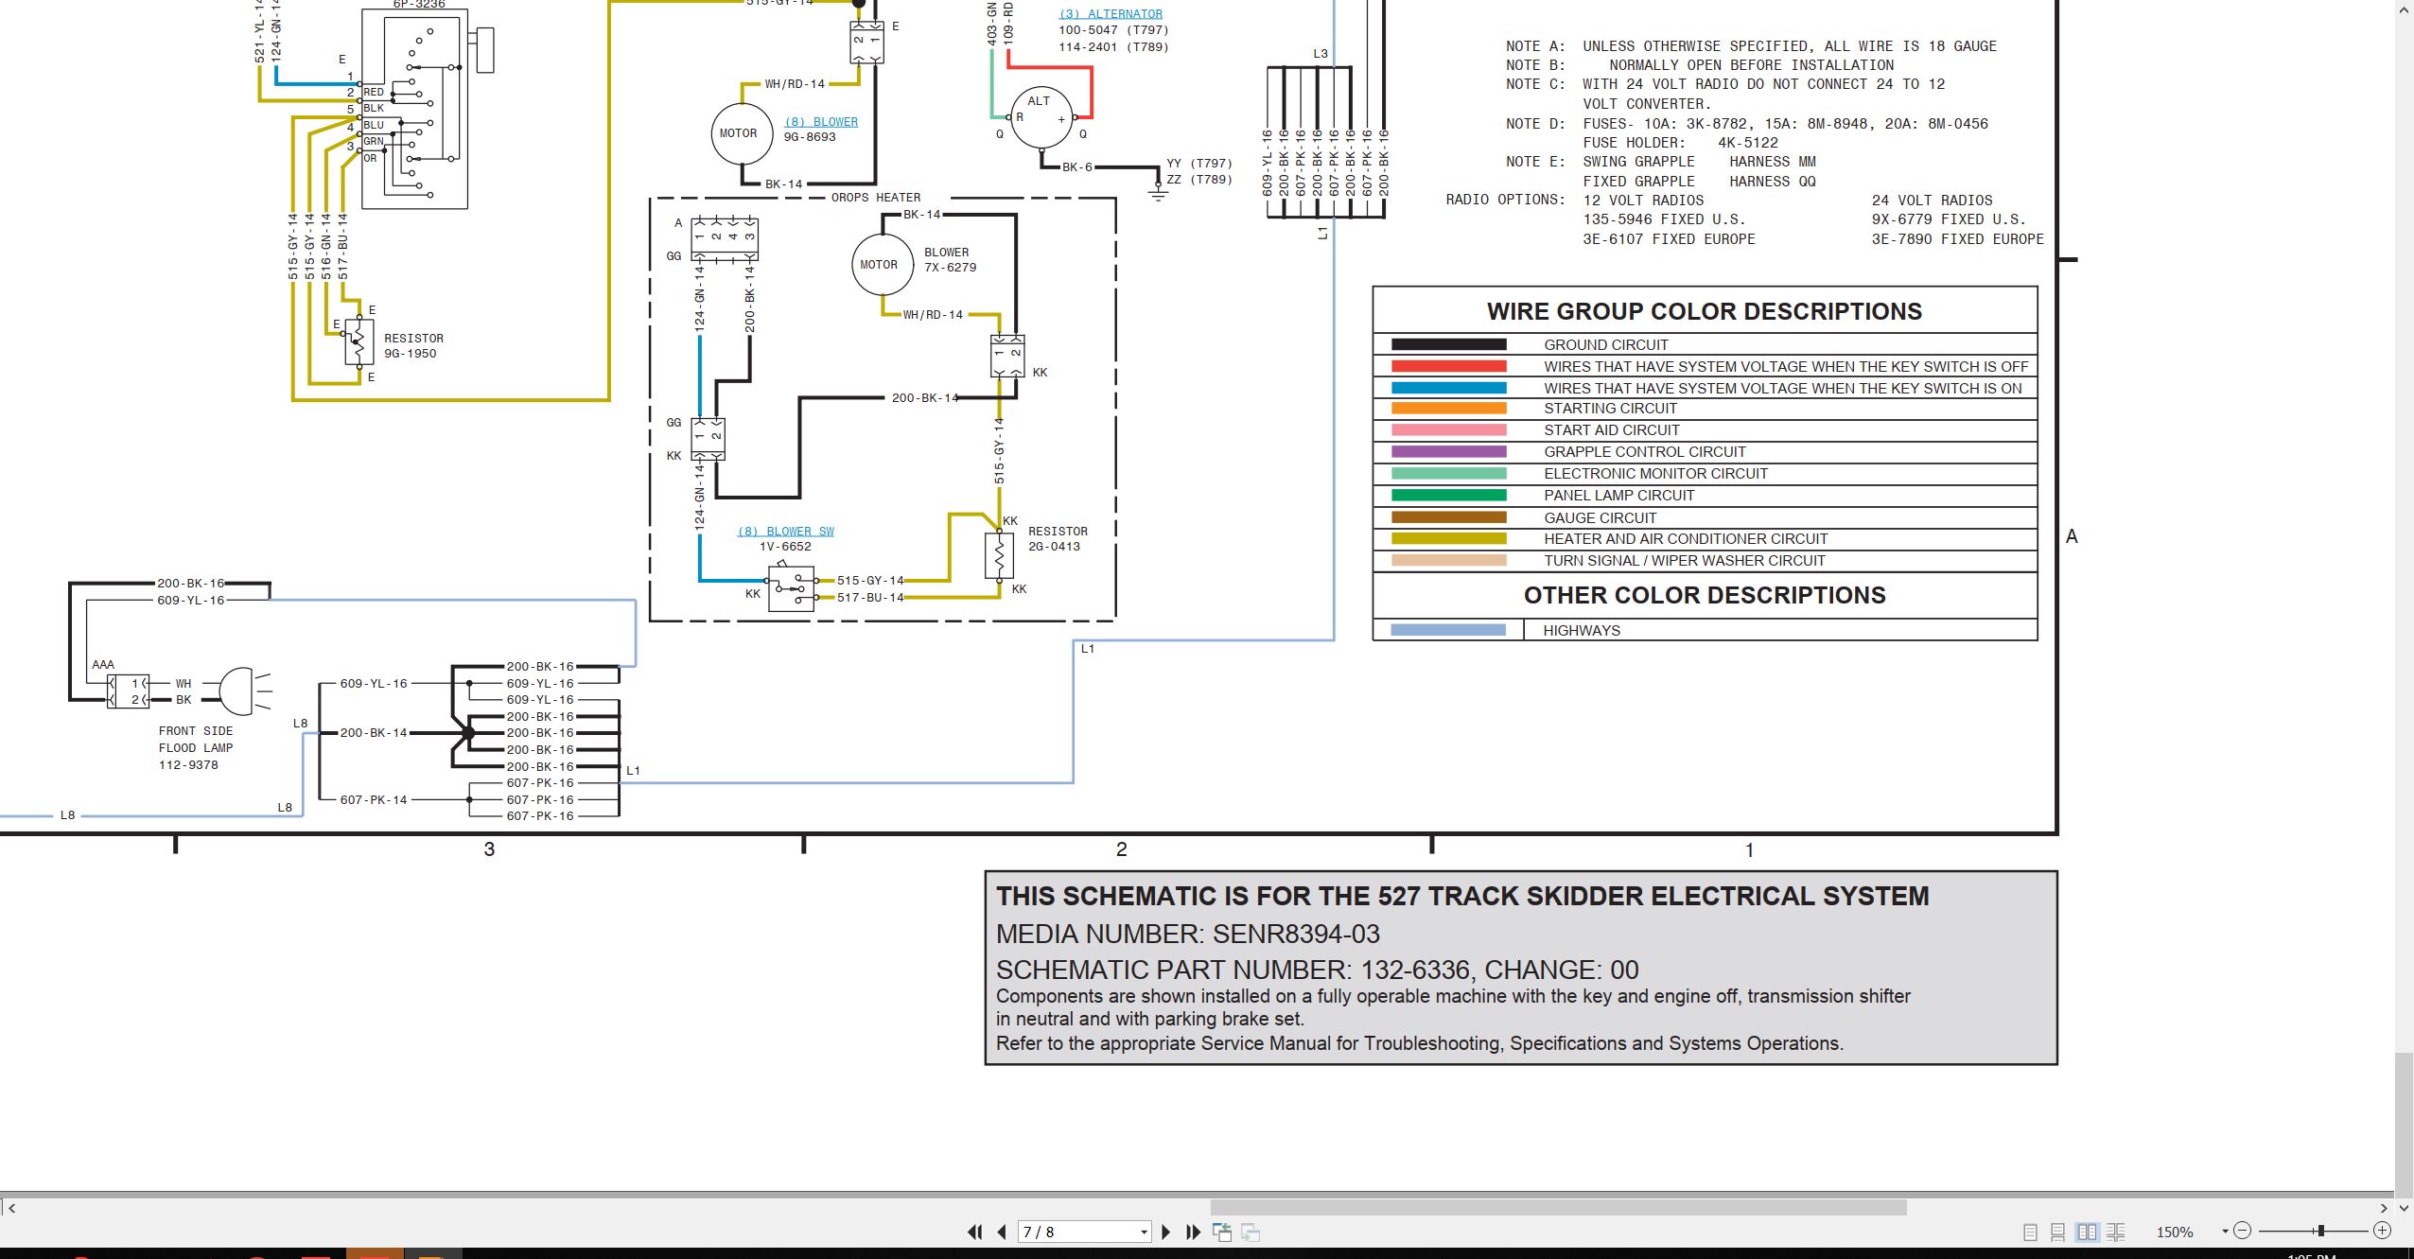Image resolution: width=2414 pixels, height=1259 pixels.
Task: Go to the previous page
Action: [1002, 1232]
